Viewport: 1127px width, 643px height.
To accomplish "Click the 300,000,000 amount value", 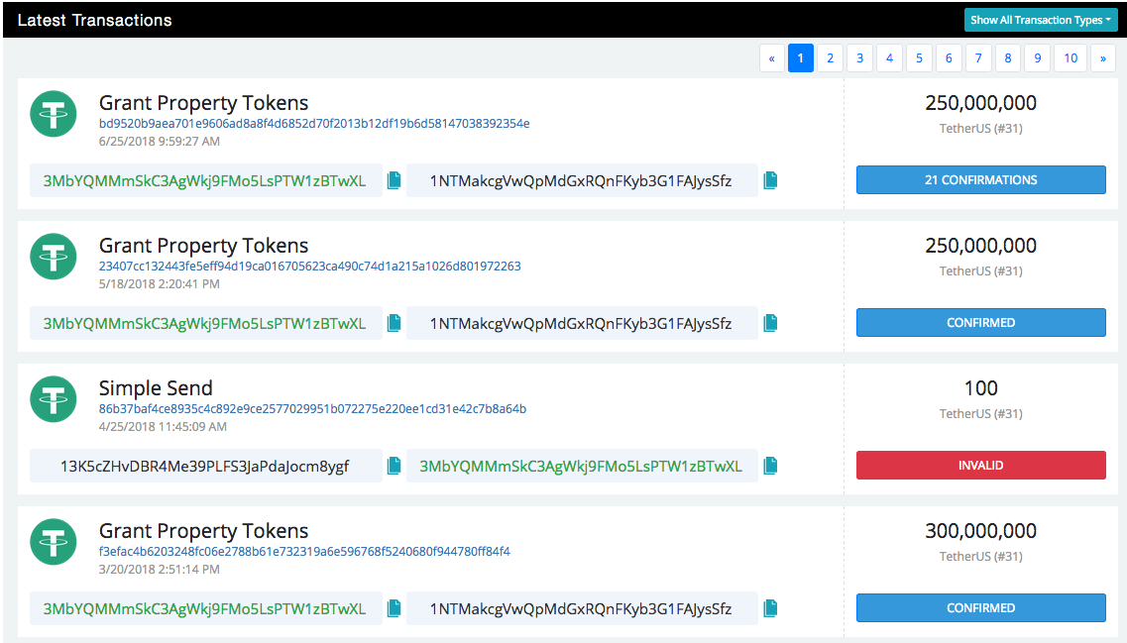I will coord(980,531).
